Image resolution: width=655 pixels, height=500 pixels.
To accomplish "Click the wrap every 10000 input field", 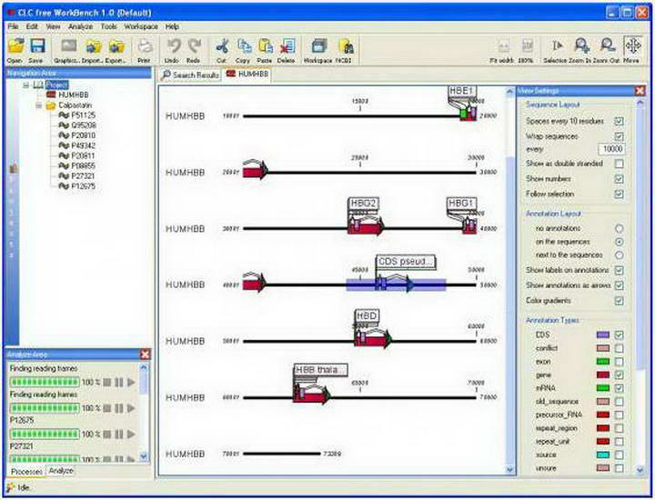I will [x=612, y=149].
